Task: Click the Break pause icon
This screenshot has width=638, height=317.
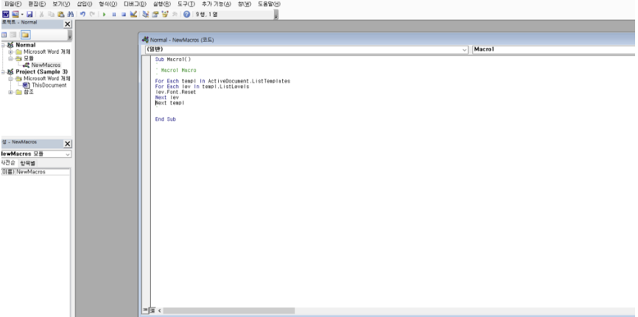Action: pyautogui.click(x=114, y=14)
